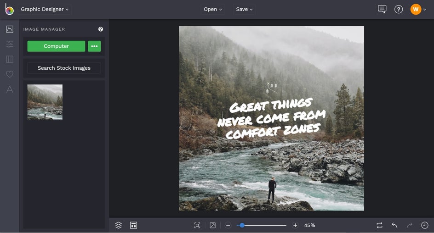Open the Save menu
This screenshot has width=434, height=233.
[244, 9]
